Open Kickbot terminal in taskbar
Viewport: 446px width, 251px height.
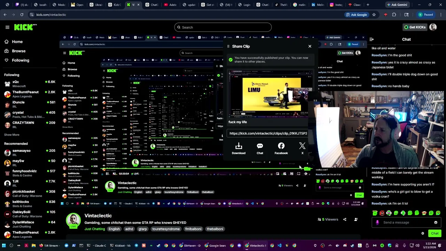pyautogui.click(x=120, y=245)
